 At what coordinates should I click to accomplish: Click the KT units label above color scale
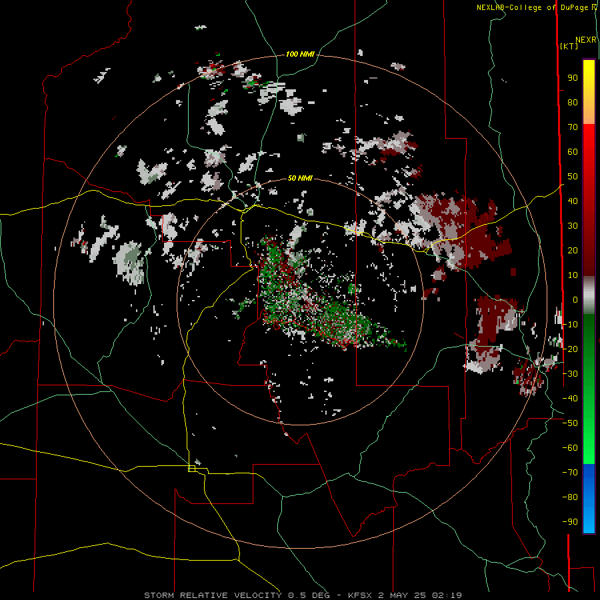(569, 46)
